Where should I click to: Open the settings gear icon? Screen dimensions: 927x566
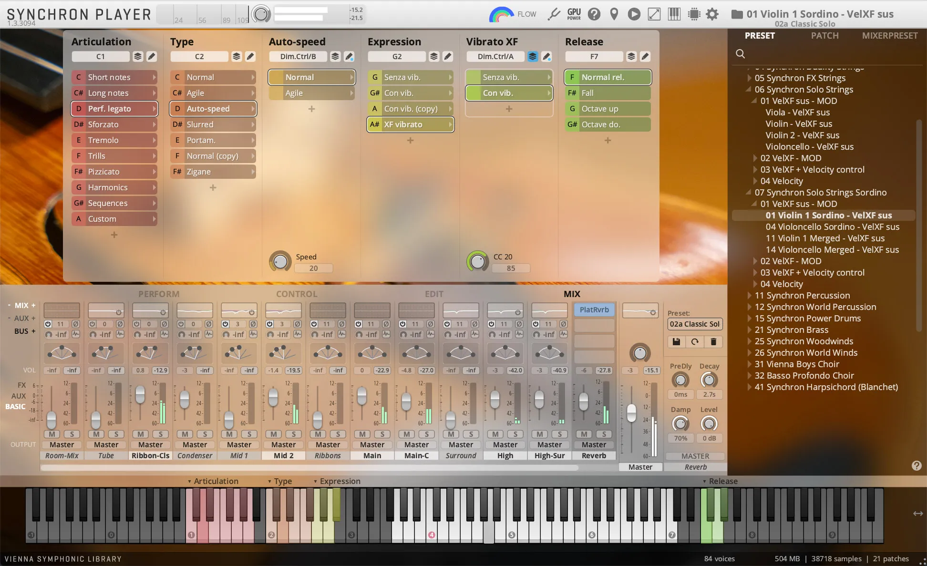tap(712, 14)
